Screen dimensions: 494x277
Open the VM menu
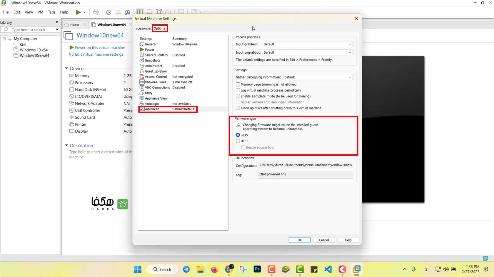(x=40, y=12)
